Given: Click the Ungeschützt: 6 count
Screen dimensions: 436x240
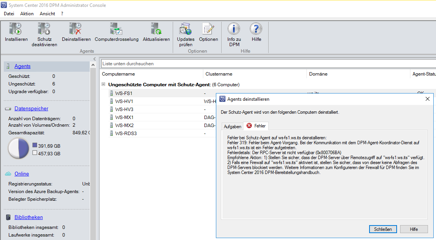Looking at the screenshot, I should pos(53,84).
